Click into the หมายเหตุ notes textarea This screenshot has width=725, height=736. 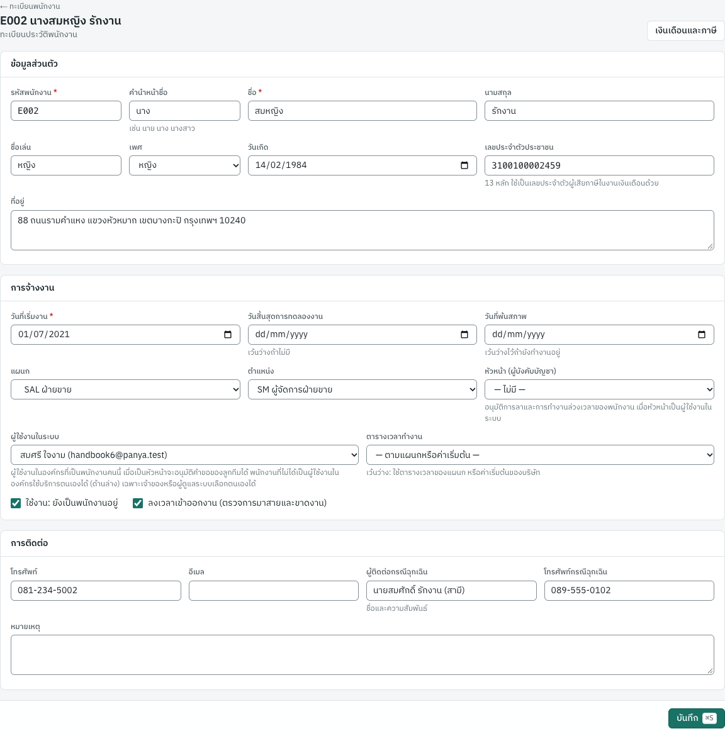pyautogui.click(x=362, y=655)
